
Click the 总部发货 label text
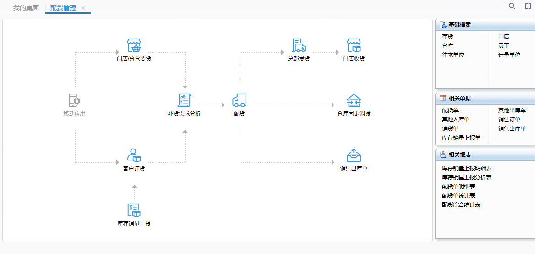[299, 59]
